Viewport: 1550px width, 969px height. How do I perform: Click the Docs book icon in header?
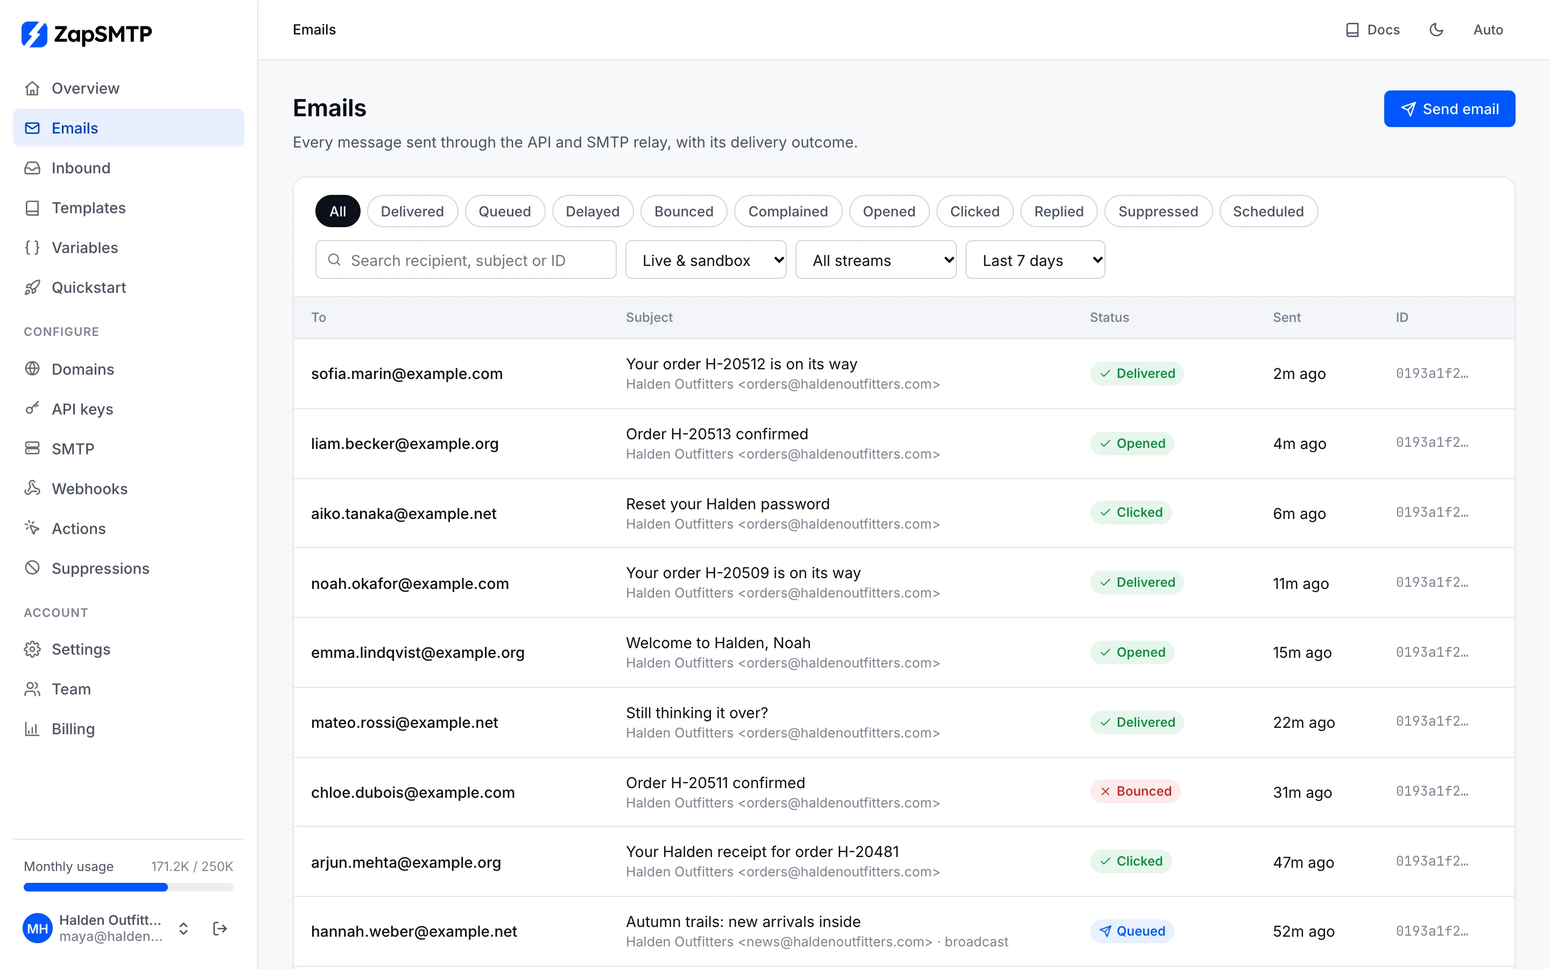[x=1352, y=30]
